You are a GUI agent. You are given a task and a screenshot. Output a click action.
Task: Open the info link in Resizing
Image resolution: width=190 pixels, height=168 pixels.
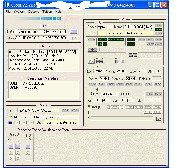click(159, 119)
